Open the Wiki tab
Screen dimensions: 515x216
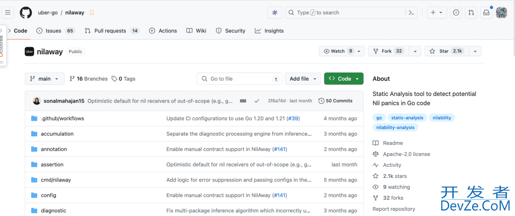pos(196,31)
